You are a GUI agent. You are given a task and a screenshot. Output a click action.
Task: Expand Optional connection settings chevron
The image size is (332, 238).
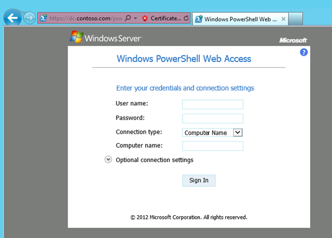(x=108, y=159)
